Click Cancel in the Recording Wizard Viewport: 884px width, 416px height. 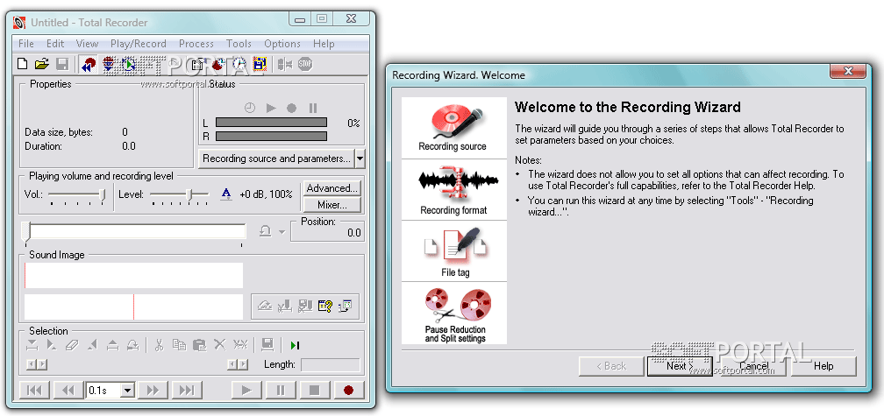point(754,366)
